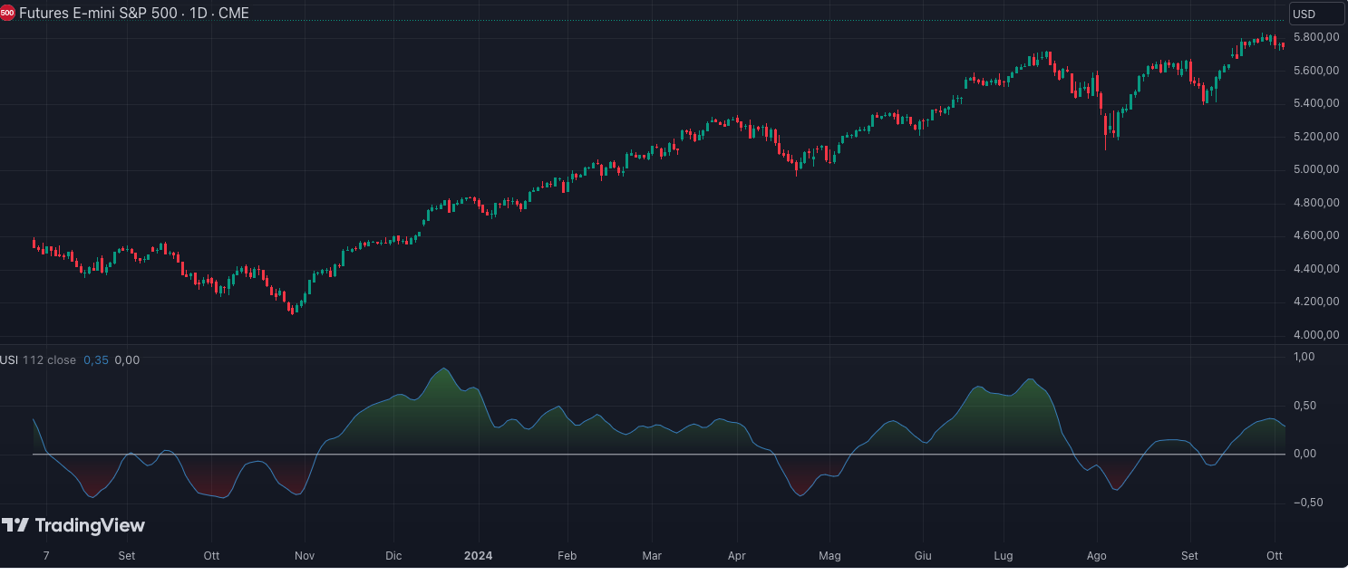Click the −0,50 USI scale label
The height and width of the screenshot is (575, 1348).
point(1304,503)
